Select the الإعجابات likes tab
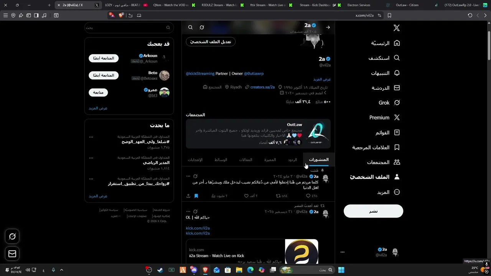This screenshot has width=491, height=276. tap(195, 159)
